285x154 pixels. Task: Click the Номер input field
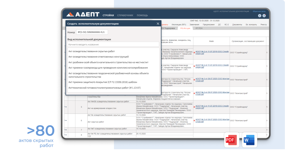click(x=92, y=32)
